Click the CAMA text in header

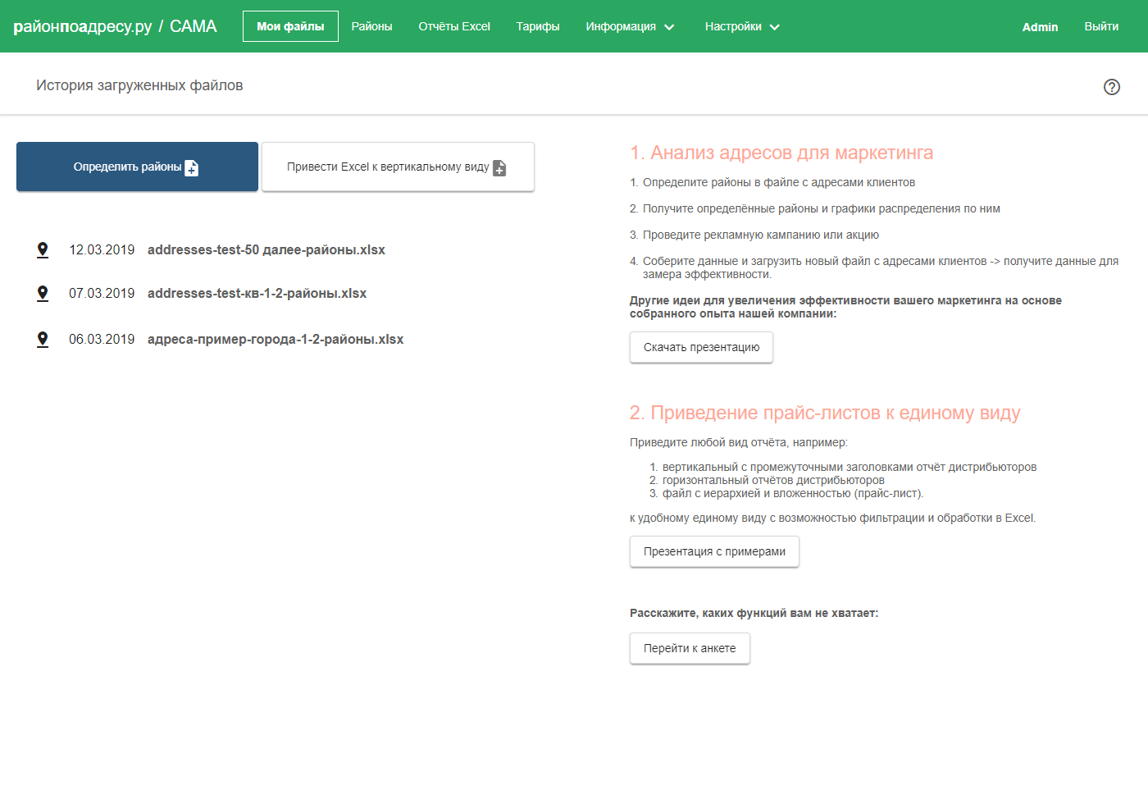click(x=194, y=26)
